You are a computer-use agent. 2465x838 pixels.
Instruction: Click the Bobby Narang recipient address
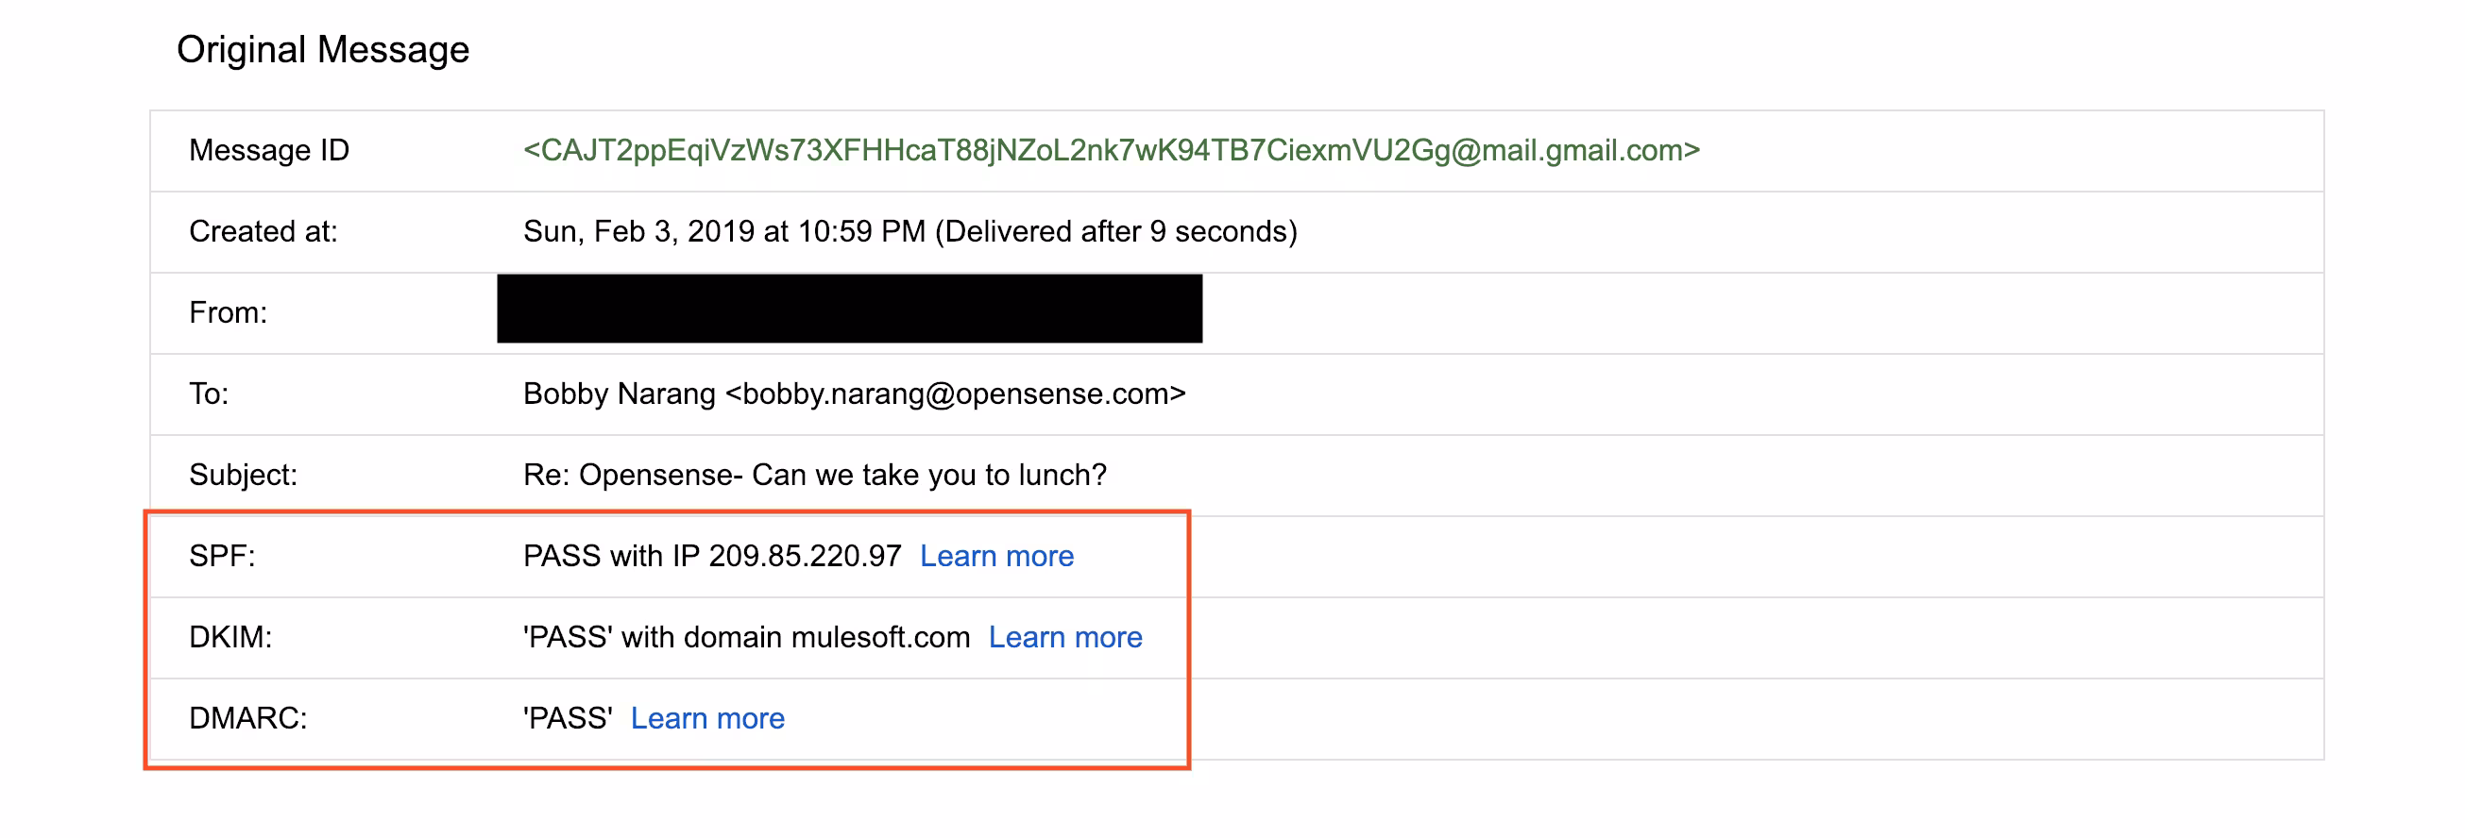click(854, 394)
